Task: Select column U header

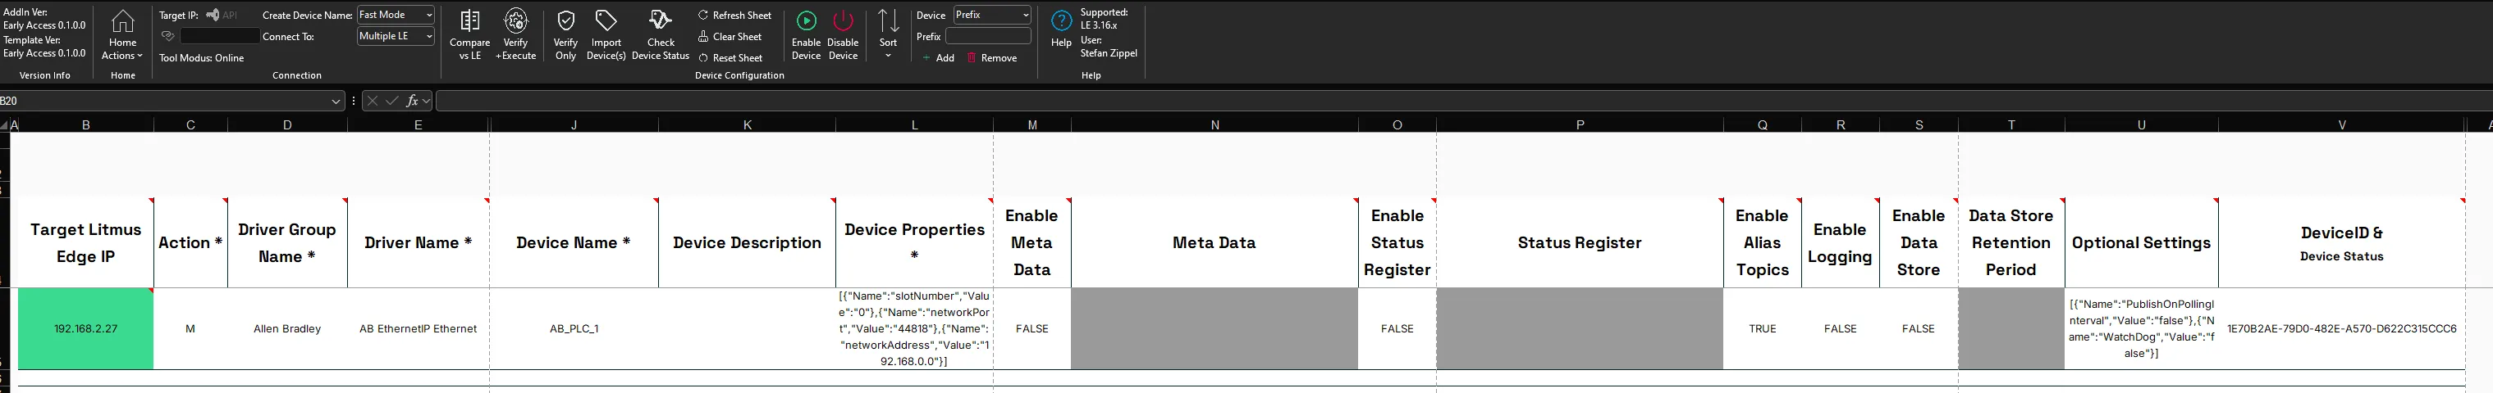Action: pos(2141,124)
